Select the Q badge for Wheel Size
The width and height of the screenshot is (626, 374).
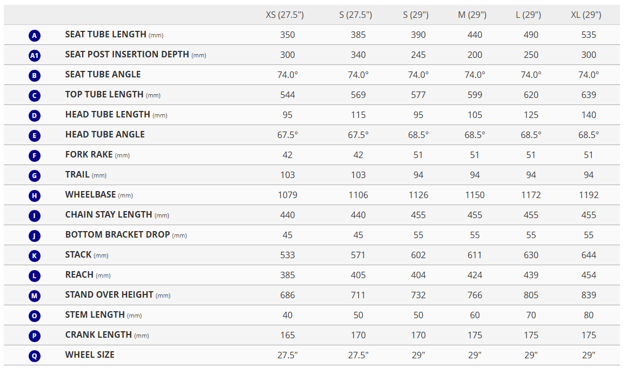coord(35,356)
